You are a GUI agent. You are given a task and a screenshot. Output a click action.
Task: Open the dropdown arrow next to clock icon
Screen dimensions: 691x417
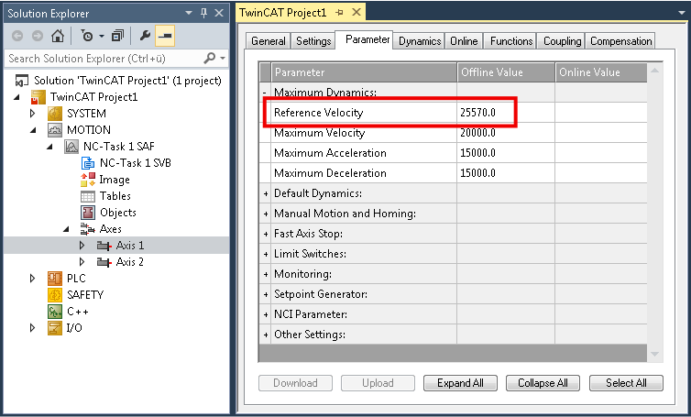tap(102, 36)
